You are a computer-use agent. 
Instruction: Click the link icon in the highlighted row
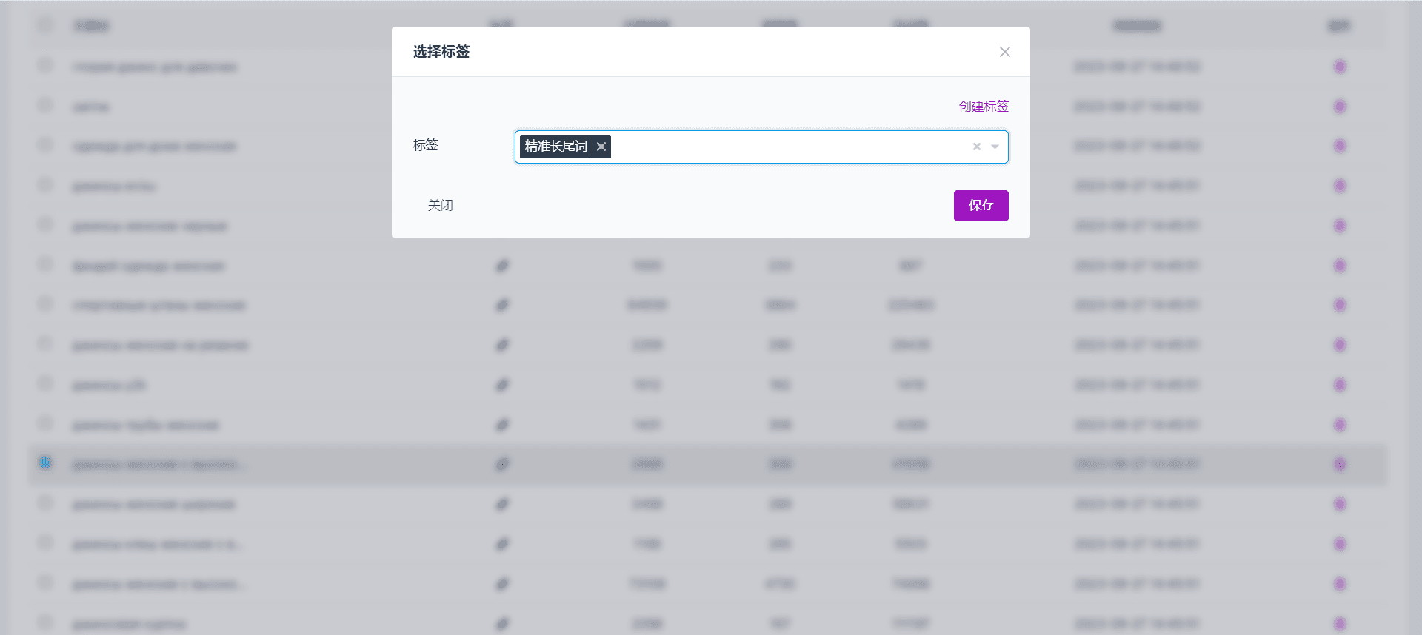click(502, 464)
